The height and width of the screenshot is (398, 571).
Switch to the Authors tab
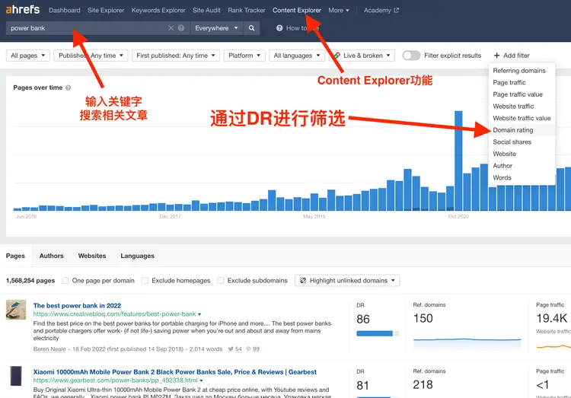coord(52,256)
